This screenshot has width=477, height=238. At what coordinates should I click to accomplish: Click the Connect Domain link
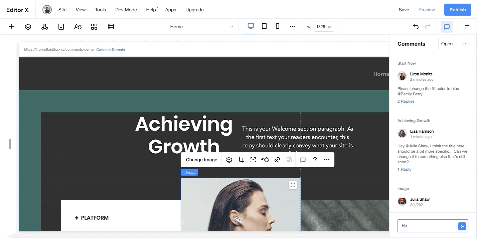(x=111, y=50)
